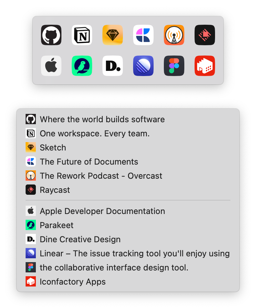Image resolution: width=256 pixels, height=308 pixels.
Task: Open the large Iconfactory icon in grid
Action: 205,66
